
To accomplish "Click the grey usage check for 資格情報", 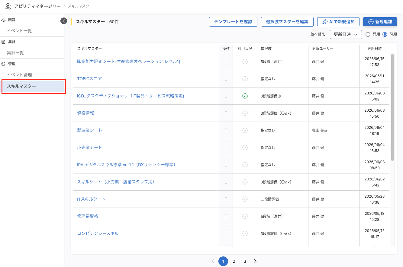I will click(x=245, y=113).
